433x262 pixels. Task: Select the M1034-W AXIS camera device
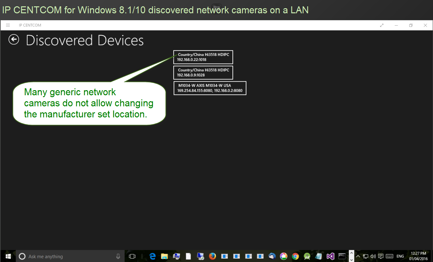tap(210, 88)
